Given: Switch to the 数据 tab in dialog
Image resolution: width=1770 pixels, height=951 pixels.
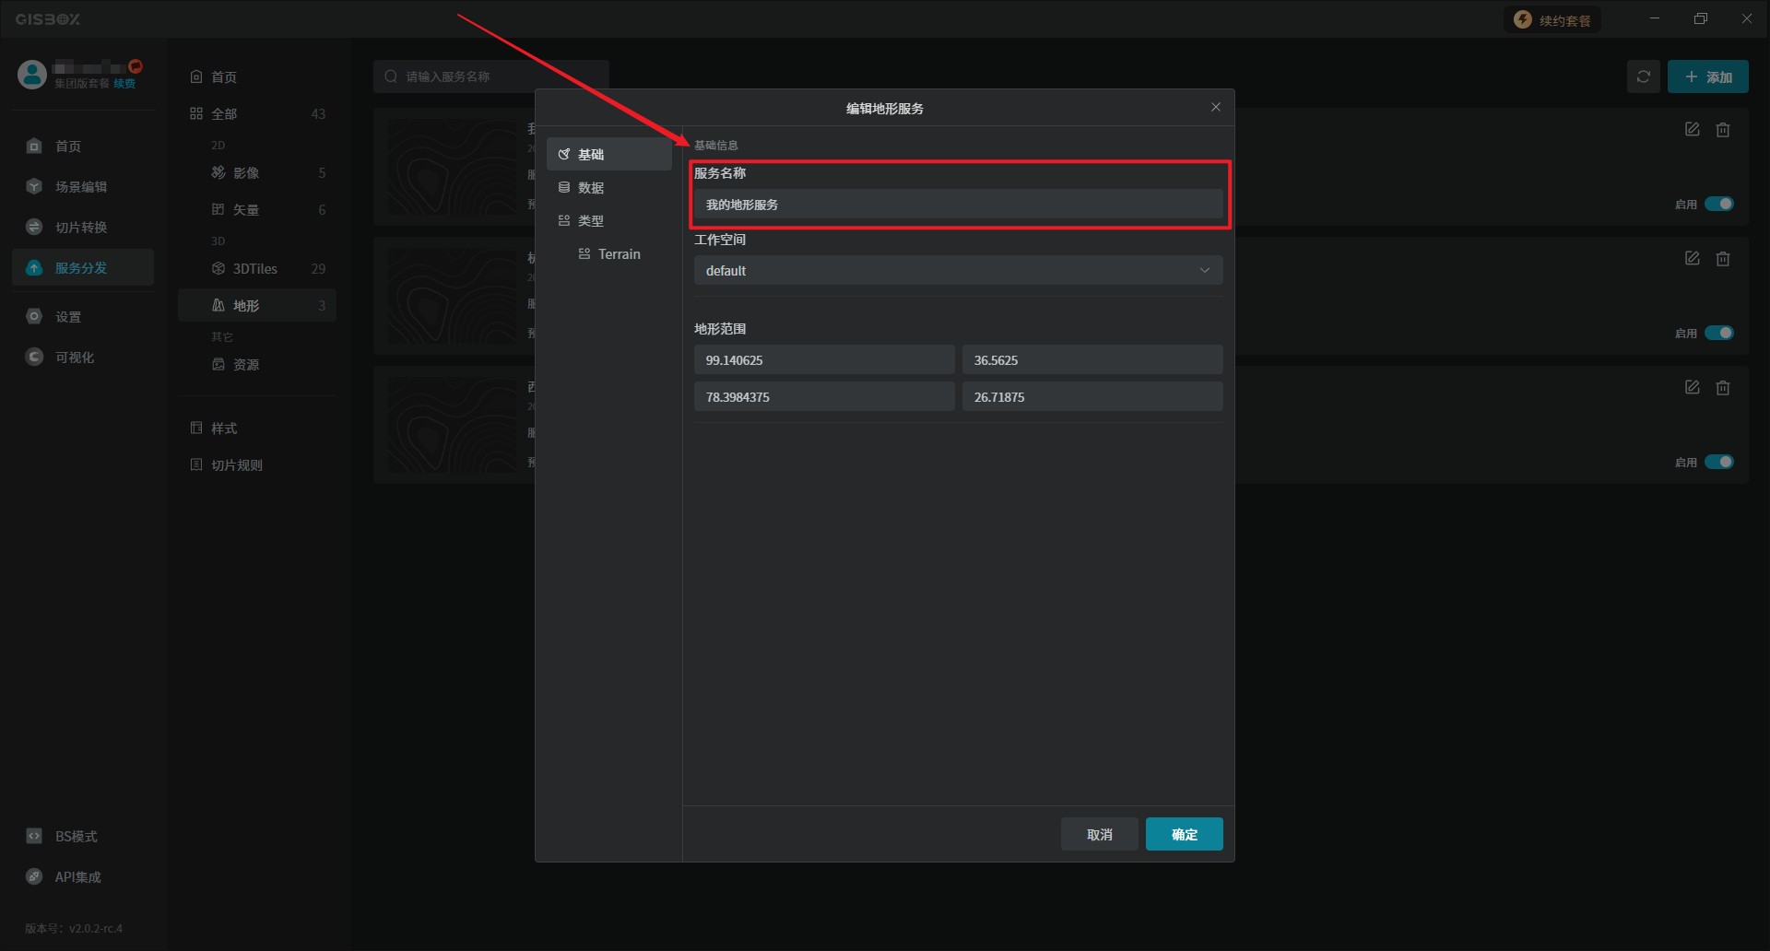Looking at the screenshot, I should click(x=591, y=188).
